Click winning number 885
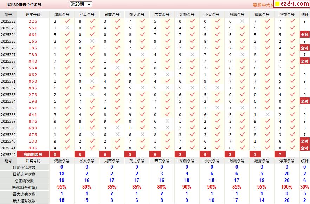The image size is (310, 204). click(x=33, y=88)
